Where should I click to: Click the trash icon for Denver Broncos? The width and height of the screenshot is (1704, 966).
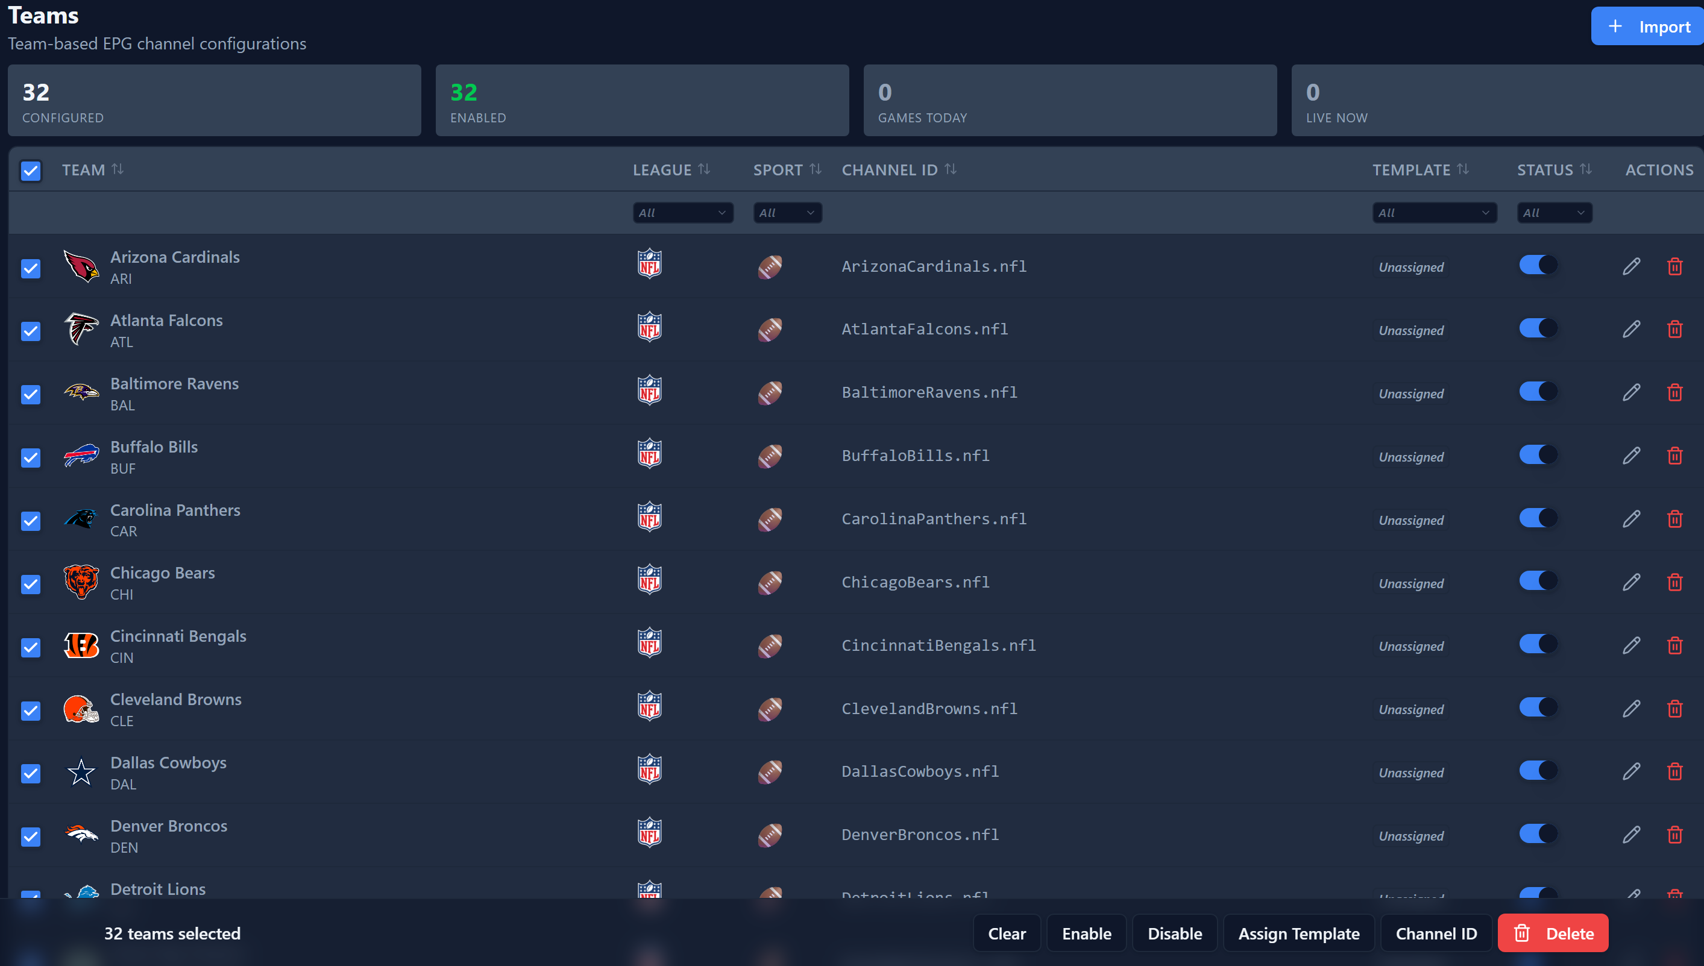pyautogui.click(x=1674, y=835)
